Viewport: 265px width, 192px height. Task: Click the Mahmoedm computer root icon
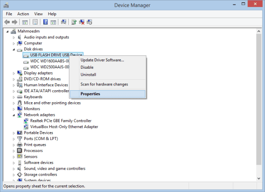click(13, 31)
